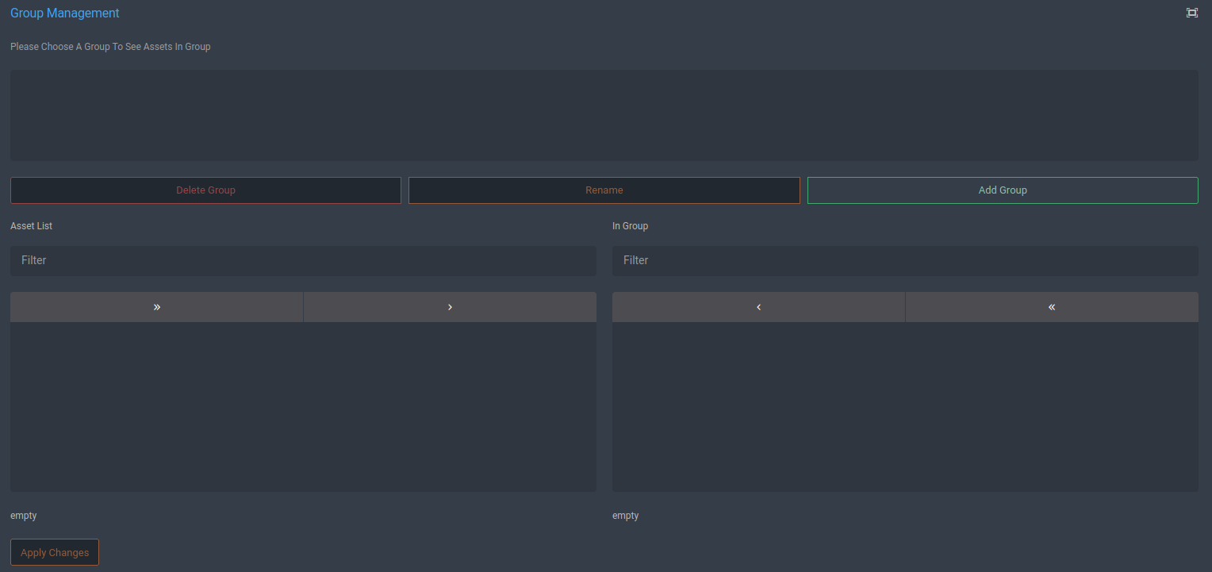Remove selected asset from group with ‹
1212x572 pixels.
pyautogui.click(x=758, y=307)
